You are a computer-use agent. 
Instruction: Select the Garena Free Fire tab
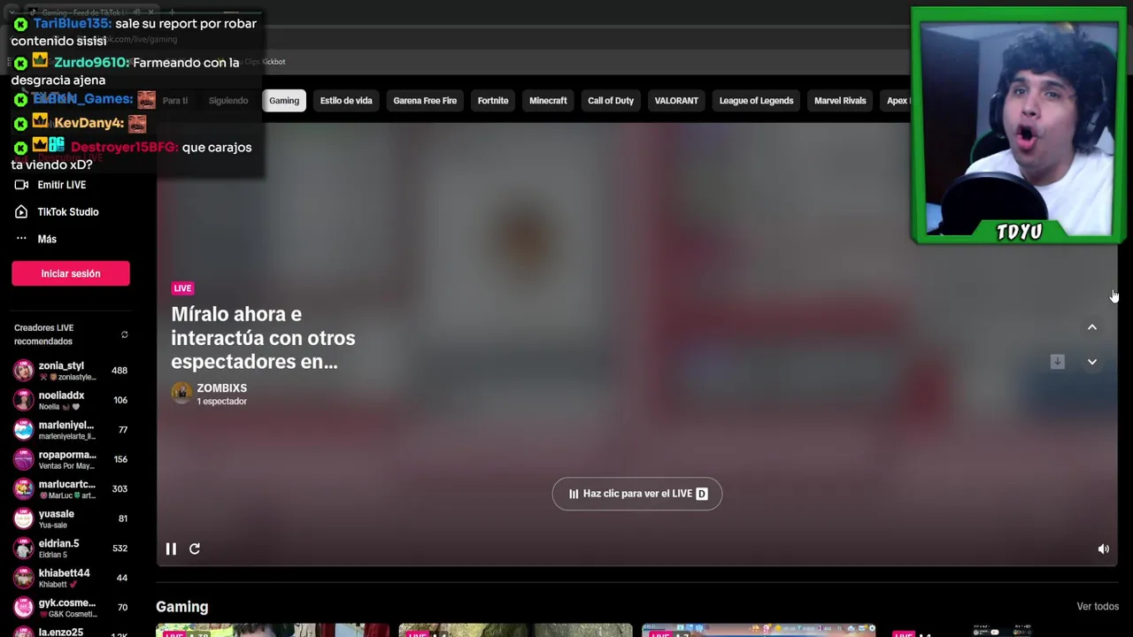point(425,101)
